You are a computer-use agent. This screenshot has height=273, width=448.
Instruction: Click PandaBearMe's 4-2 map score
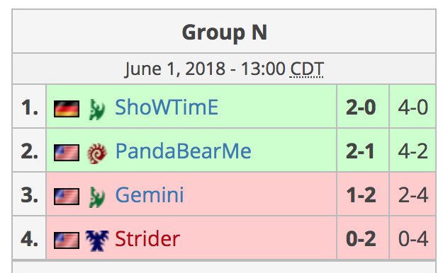[413, 151]
